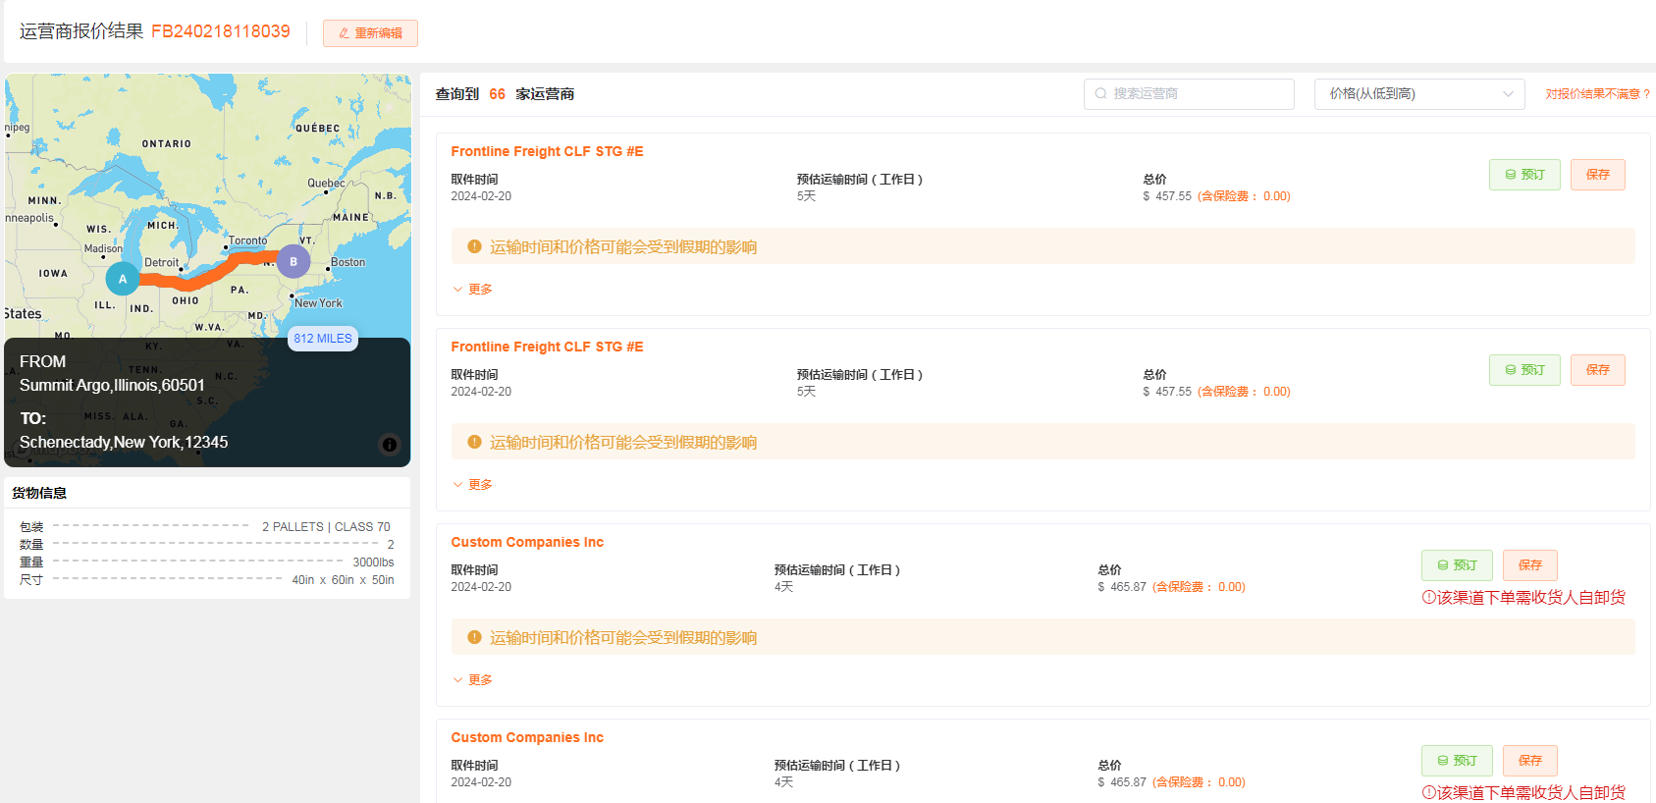
Task: Click the 812 MILES distance badge
Action: point(323,339)
